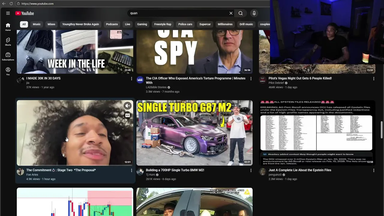Open Pilot's Vegas Night Out video title

point(300,78)
